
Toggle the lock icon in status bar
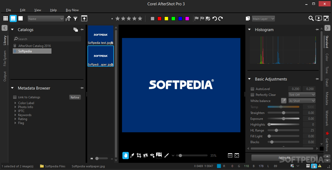(314, 166)
